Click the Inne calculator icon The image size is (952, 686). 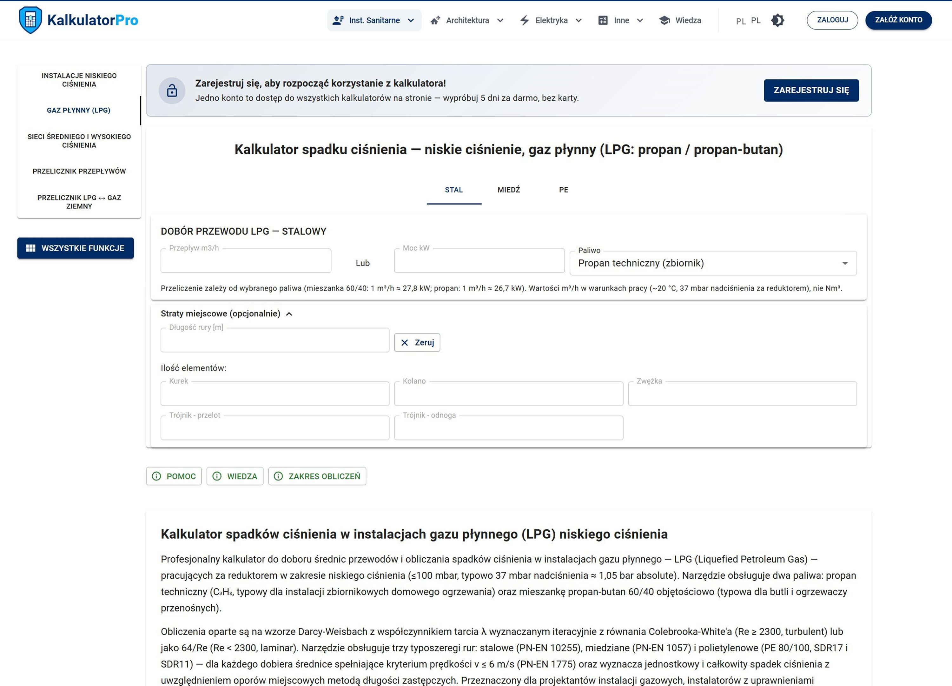(x=603, y=20)
